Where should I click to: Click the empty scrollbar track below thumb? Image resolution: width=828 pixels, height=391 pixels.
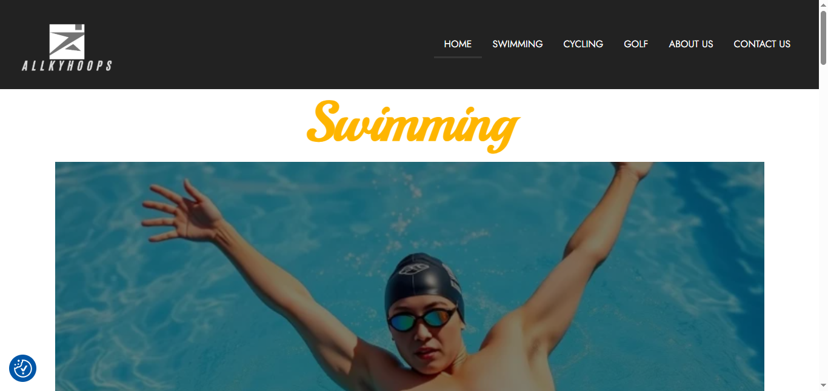[823, 222]
